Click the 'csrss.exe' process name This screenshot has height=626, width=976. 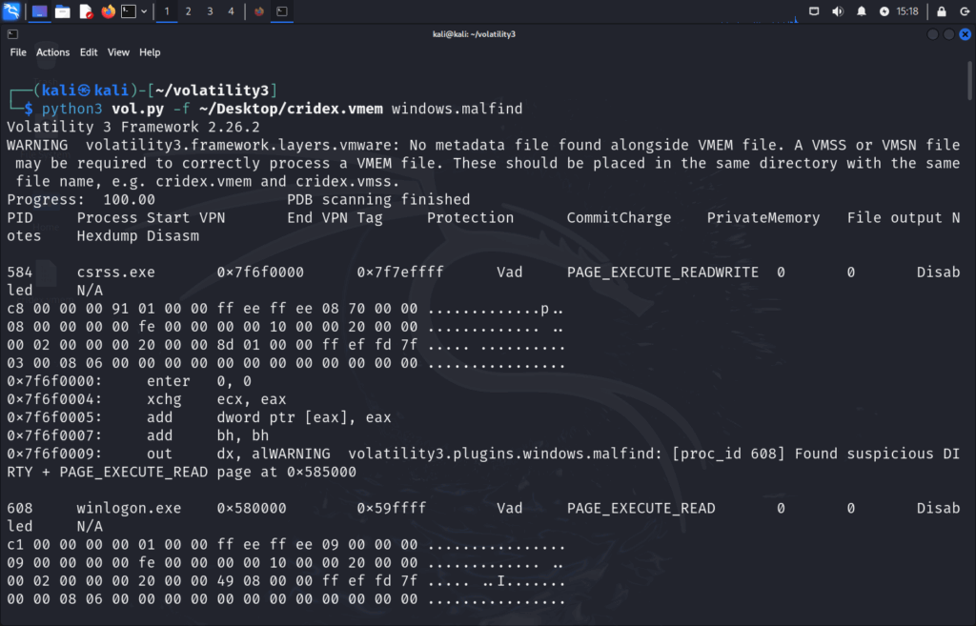pyautogui.click(x=115, y=273)
